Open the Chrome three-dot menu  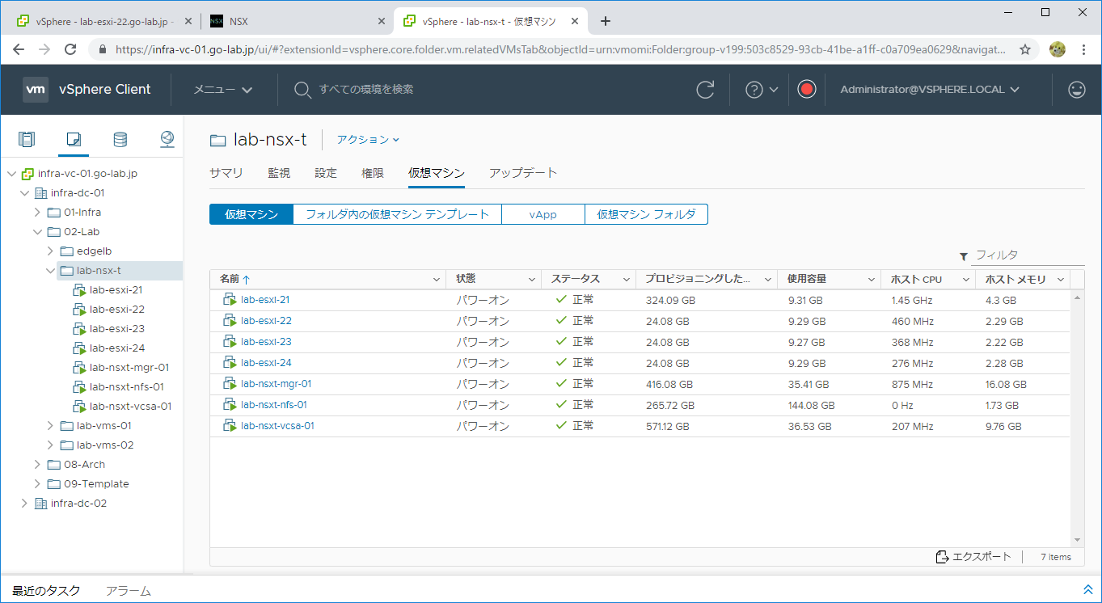[x=1083, y=49]
